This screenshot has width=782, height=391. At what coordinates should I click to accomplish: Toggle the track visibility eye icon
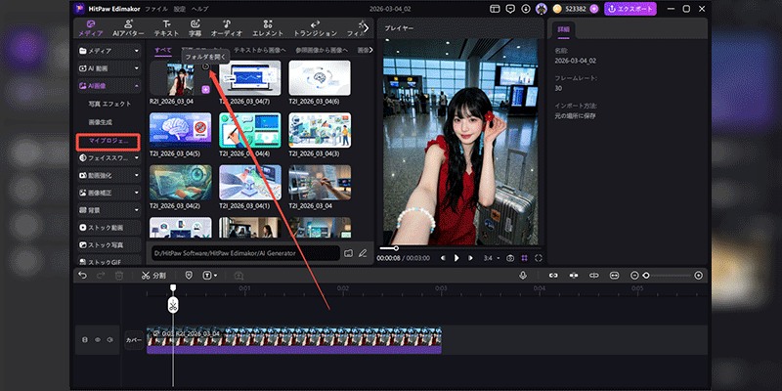(x=97, y=340)
